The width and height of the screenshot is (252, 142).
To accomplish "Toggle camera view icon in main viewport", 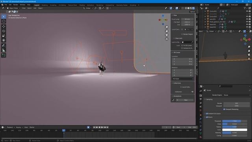I will tap(167, 35).
